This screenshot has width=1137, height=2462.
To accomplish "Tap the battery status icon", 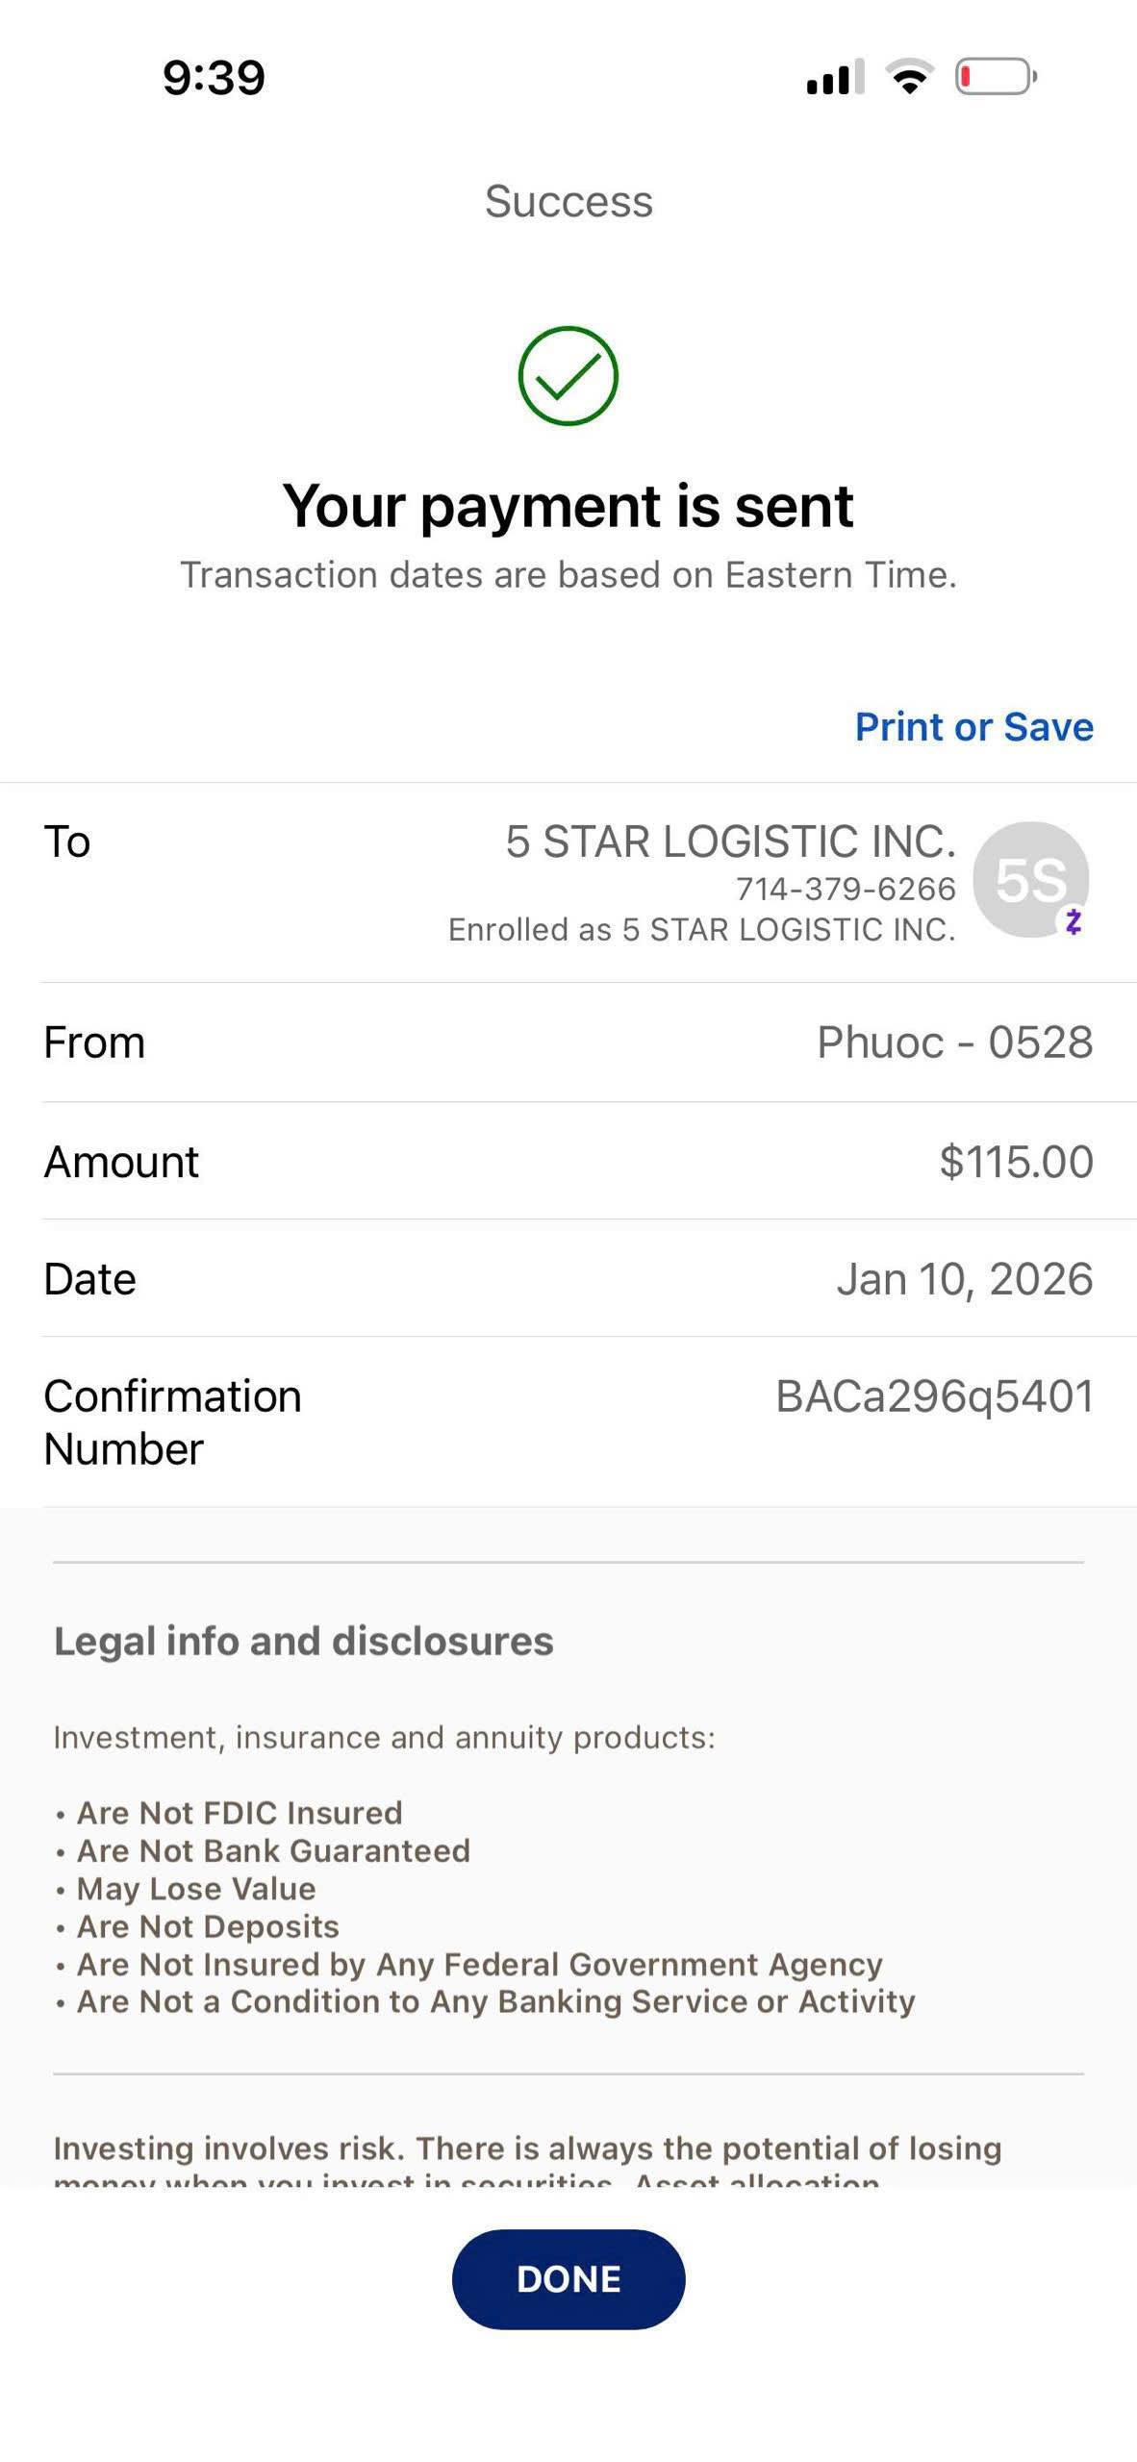I will tap(996, 77).
